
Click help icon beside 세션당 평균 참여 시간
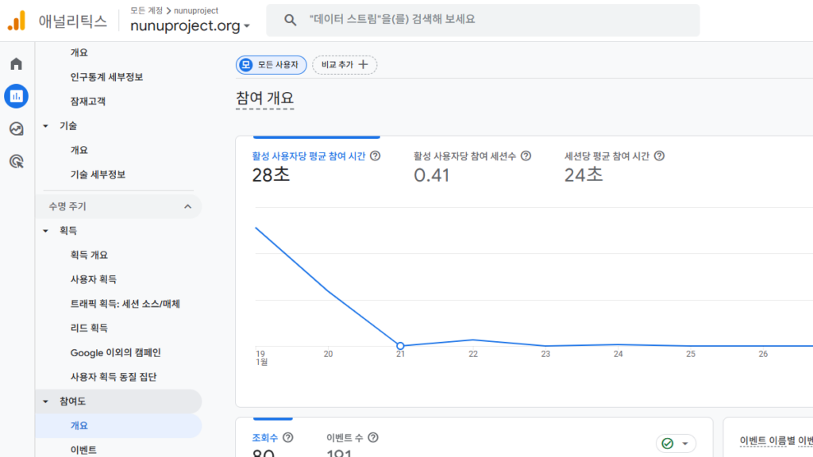point(659,156)
